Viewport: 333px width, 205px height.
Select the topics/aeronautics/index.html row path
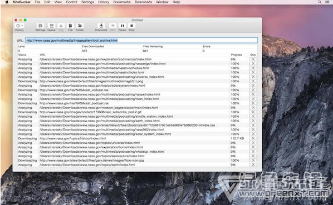tap(92, 156)
